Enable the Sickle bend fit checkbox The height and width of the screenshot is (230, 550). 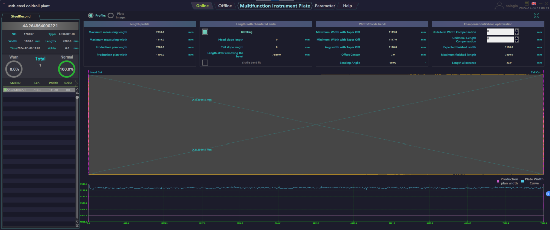coord(205,62)
